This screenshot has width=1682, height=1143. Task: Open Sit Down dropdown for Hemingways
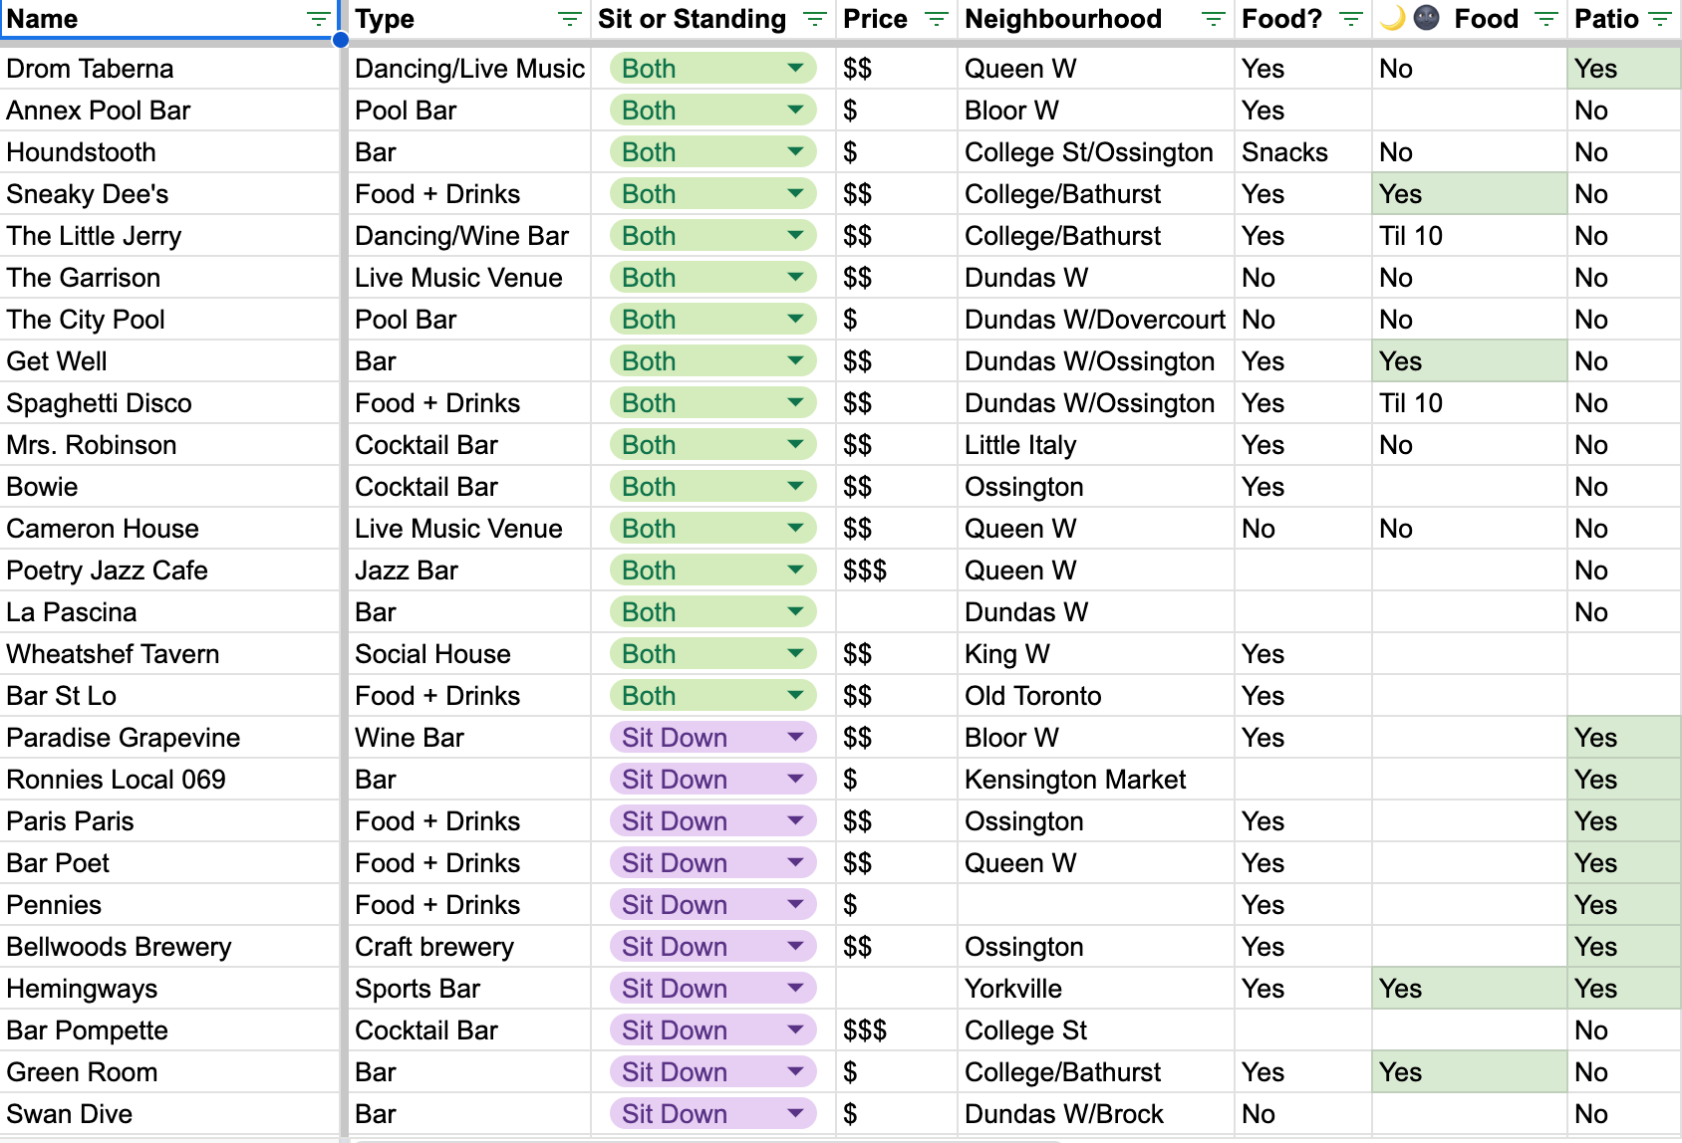coord(795,989)
